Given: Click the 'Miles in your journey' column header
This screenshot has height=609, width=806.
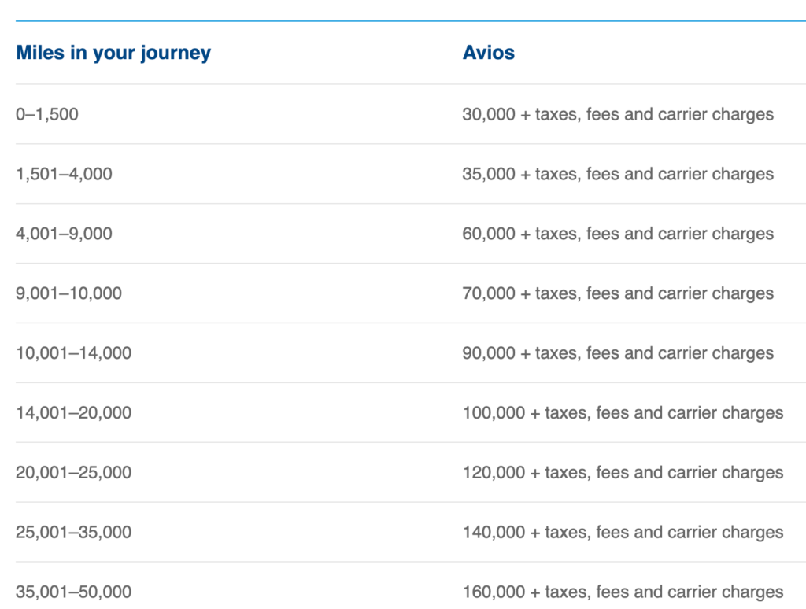Looking at the screenshot, I should (x=113, y=53).
